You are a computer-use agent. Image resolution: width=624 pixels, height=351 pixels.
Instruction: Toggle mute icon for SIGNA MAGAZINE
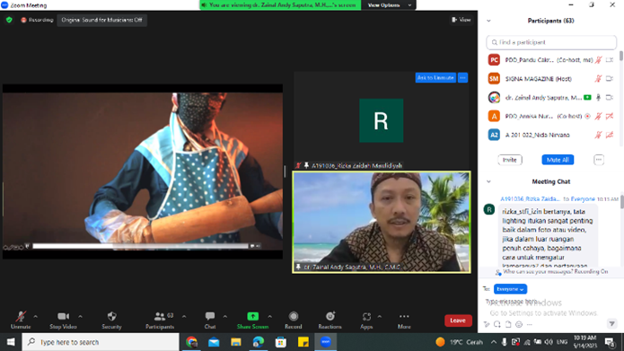click(x=598, y=79)
